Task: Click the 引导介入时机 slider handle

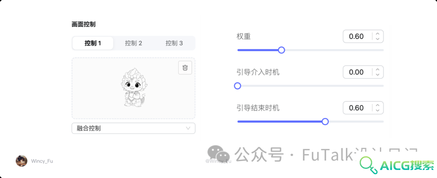Action: [238, 86]
